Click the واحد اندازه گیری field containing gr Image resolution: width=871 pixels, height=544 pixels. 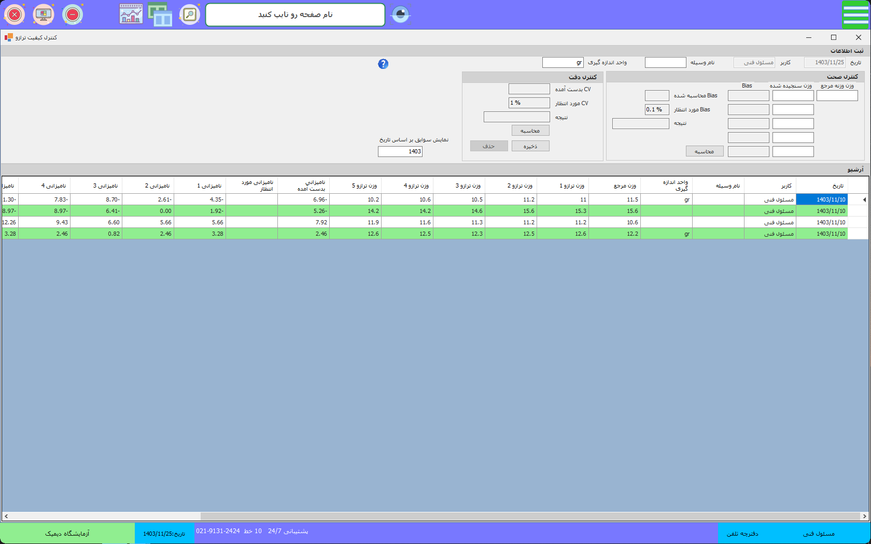(563, 63)
